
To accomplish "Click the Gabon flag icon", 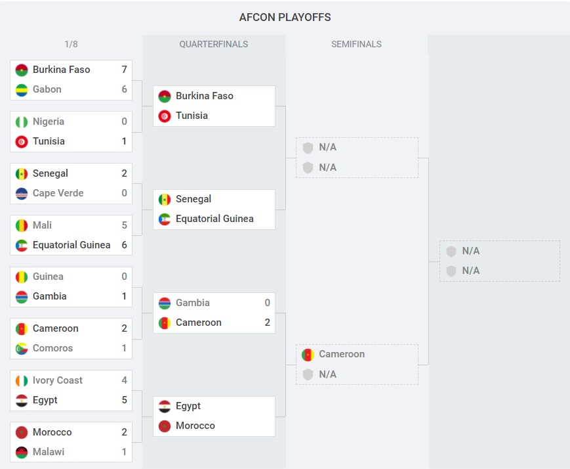I will coord(22,90).
